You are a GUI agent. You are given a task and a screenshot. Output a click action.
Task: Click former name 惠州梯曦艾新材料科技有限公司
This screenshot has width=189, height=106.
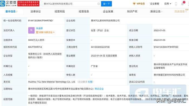[x=169, y=75]
